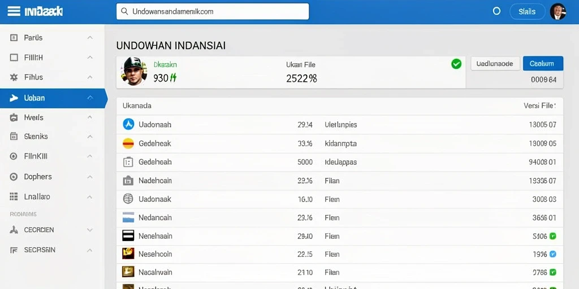Click the search magnifier icon
579x289 pixels.
(125, 11)
